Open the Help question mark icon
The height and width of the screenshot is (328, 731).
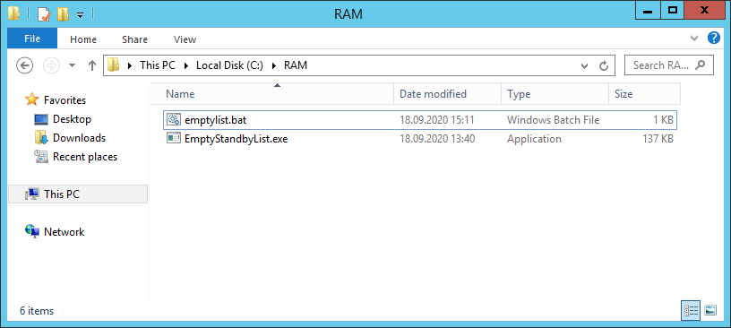coord(714,38)
